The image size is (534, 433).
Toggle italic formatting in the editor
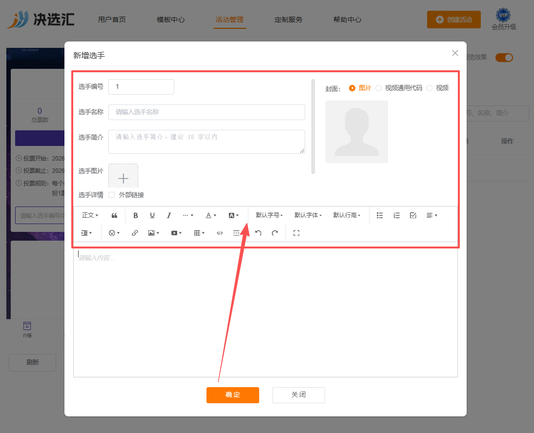(168, 215)
